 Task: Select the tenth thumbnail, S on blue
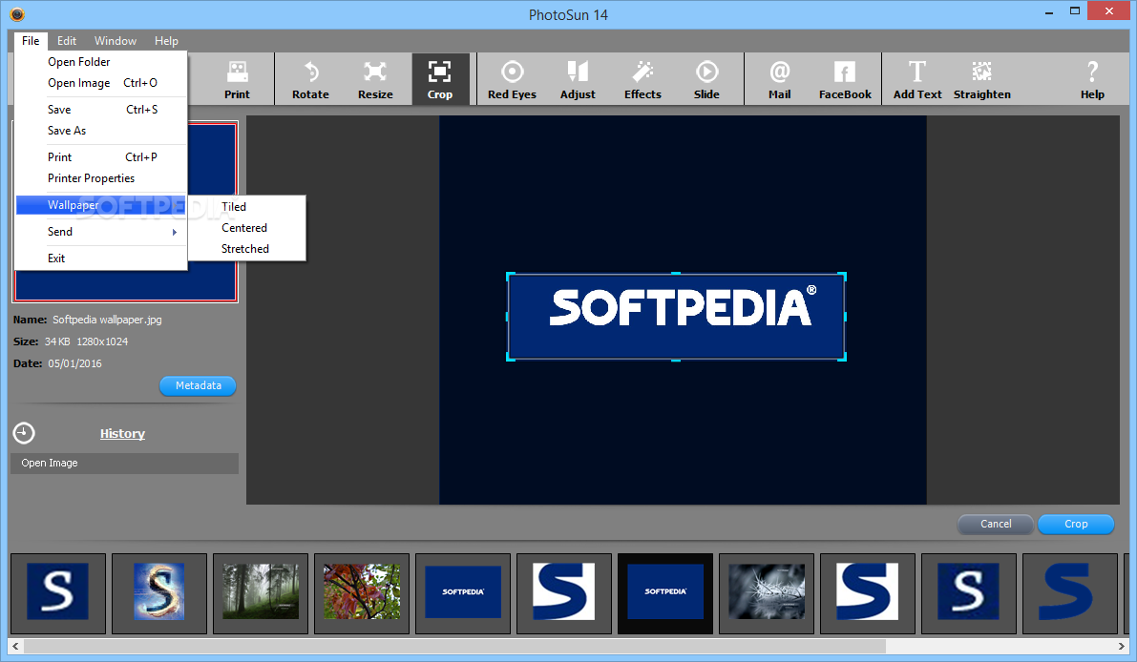pos(969,593)
